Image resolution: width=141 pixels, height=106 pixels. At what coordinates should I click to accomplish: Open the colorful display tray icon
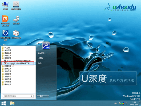tap(123, 103)
